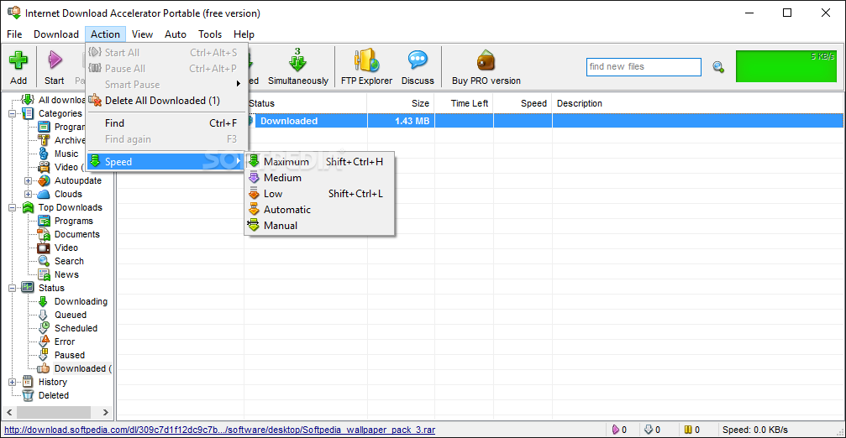846x438 pixels.
Task: Click the green speed graph indicator
Action: click(786, 66)
